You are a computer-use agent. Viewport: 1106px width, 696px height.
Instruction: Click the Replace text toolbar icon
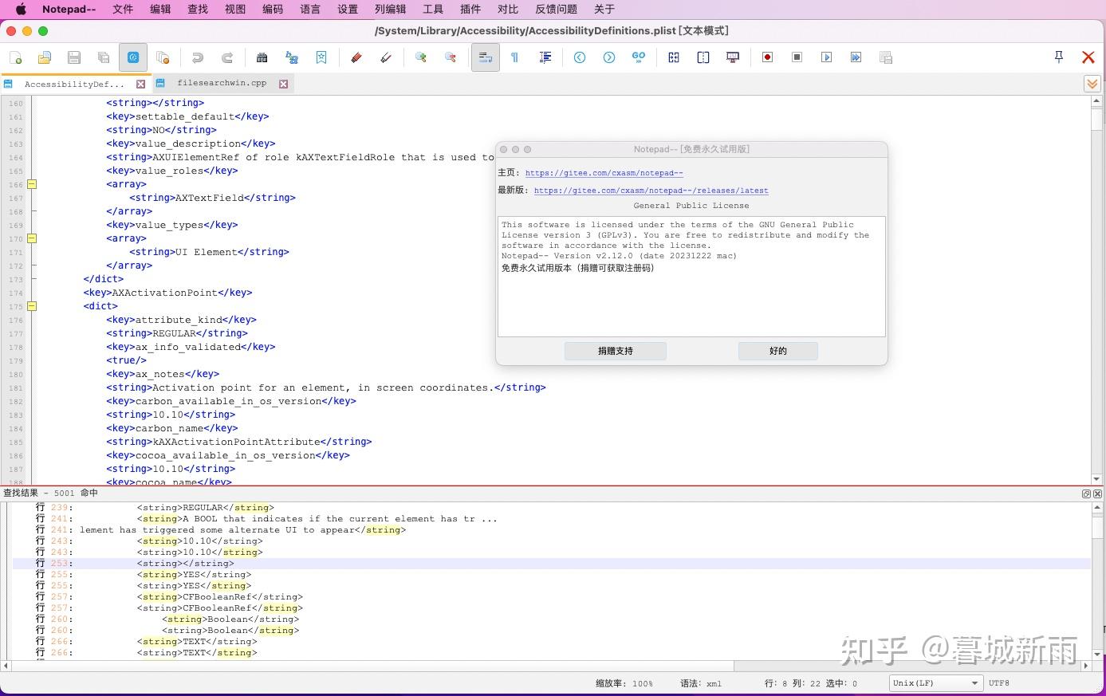(x=292, y=57)
